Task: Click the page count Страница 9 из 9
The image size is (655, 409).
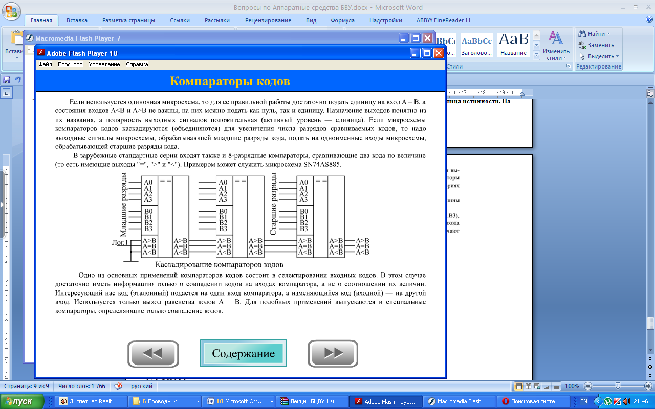Action: tap(27, 386)
